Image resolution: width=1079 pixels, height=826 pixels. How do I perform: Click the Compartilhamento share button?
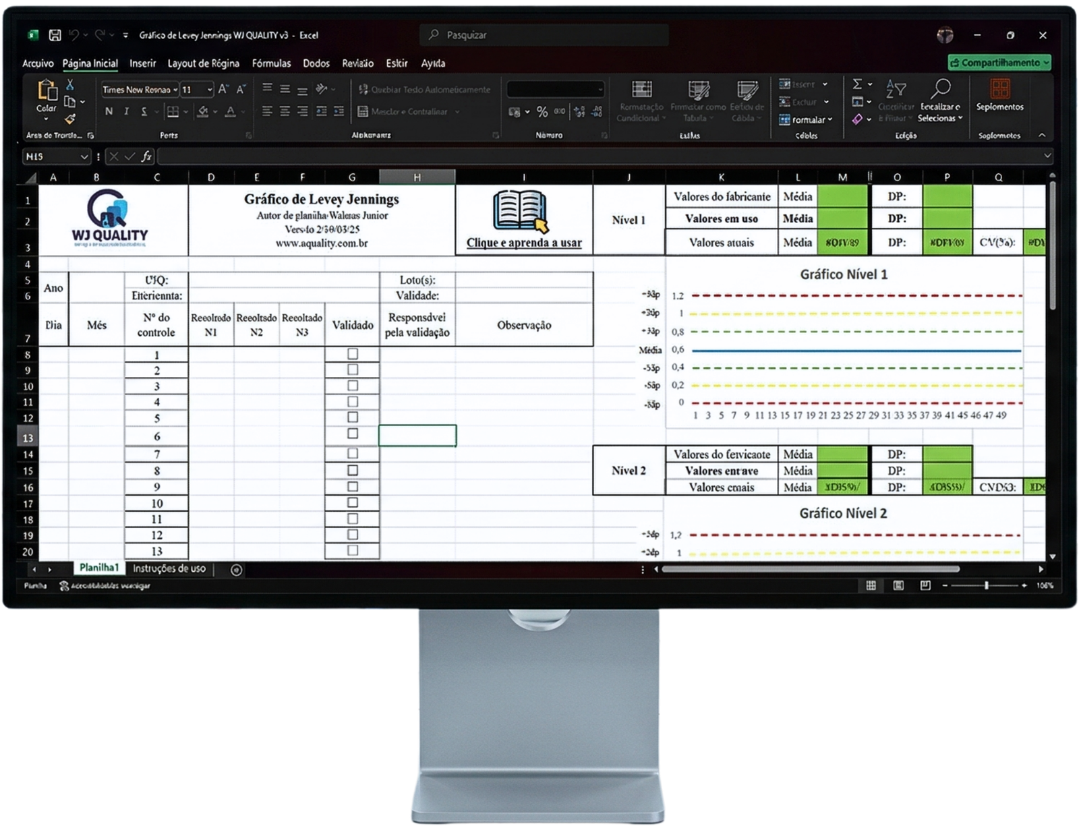999,63
